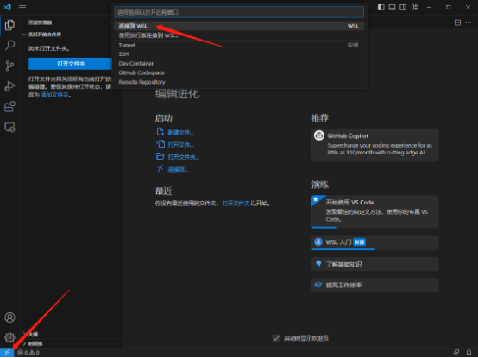Image resolution: width=478 pixels, height=358 pixels.
Task: Click the blue 打开文件夹 button
Action: coord(71,64)
